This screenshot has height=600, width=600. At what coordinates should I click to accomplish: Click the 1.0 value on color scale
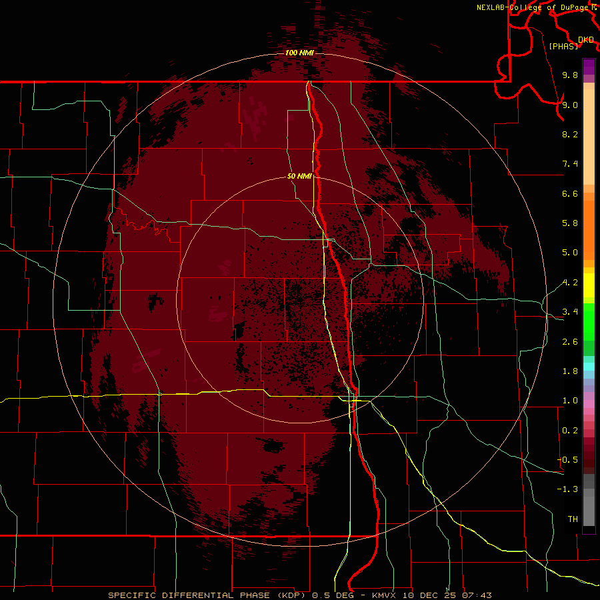coord(570,401)
